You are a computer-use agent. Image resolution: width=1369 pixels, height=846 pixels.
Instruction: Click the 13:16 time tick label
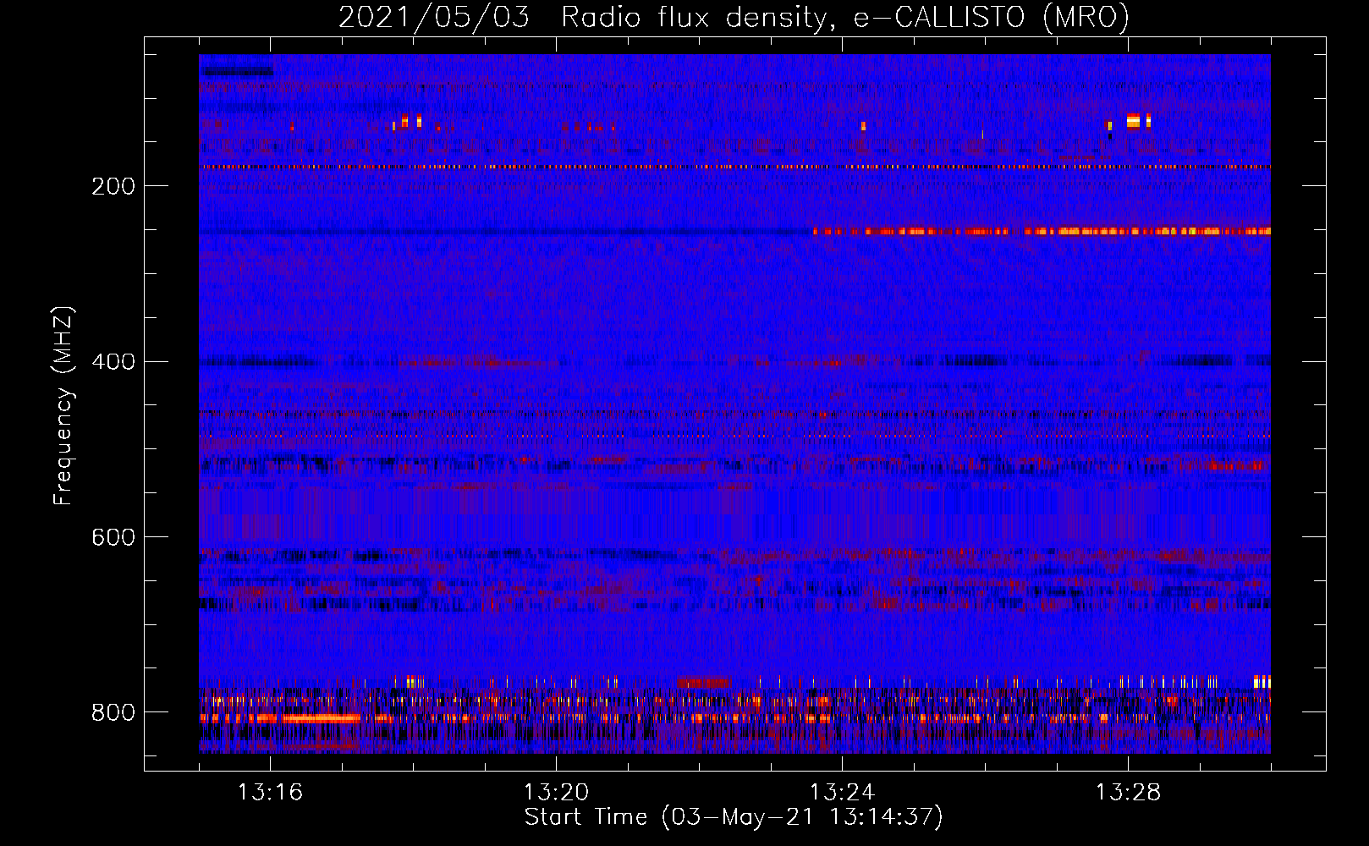coord(270,793)
